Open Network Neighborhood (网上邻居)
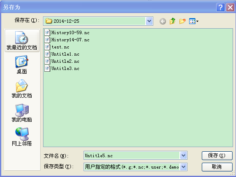Viewport: 236px width, 177px height. (22, 137)
